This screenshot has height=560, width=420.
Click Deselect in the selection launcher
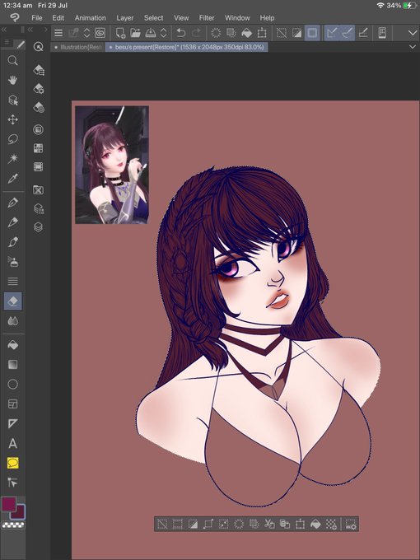point(162,524)
